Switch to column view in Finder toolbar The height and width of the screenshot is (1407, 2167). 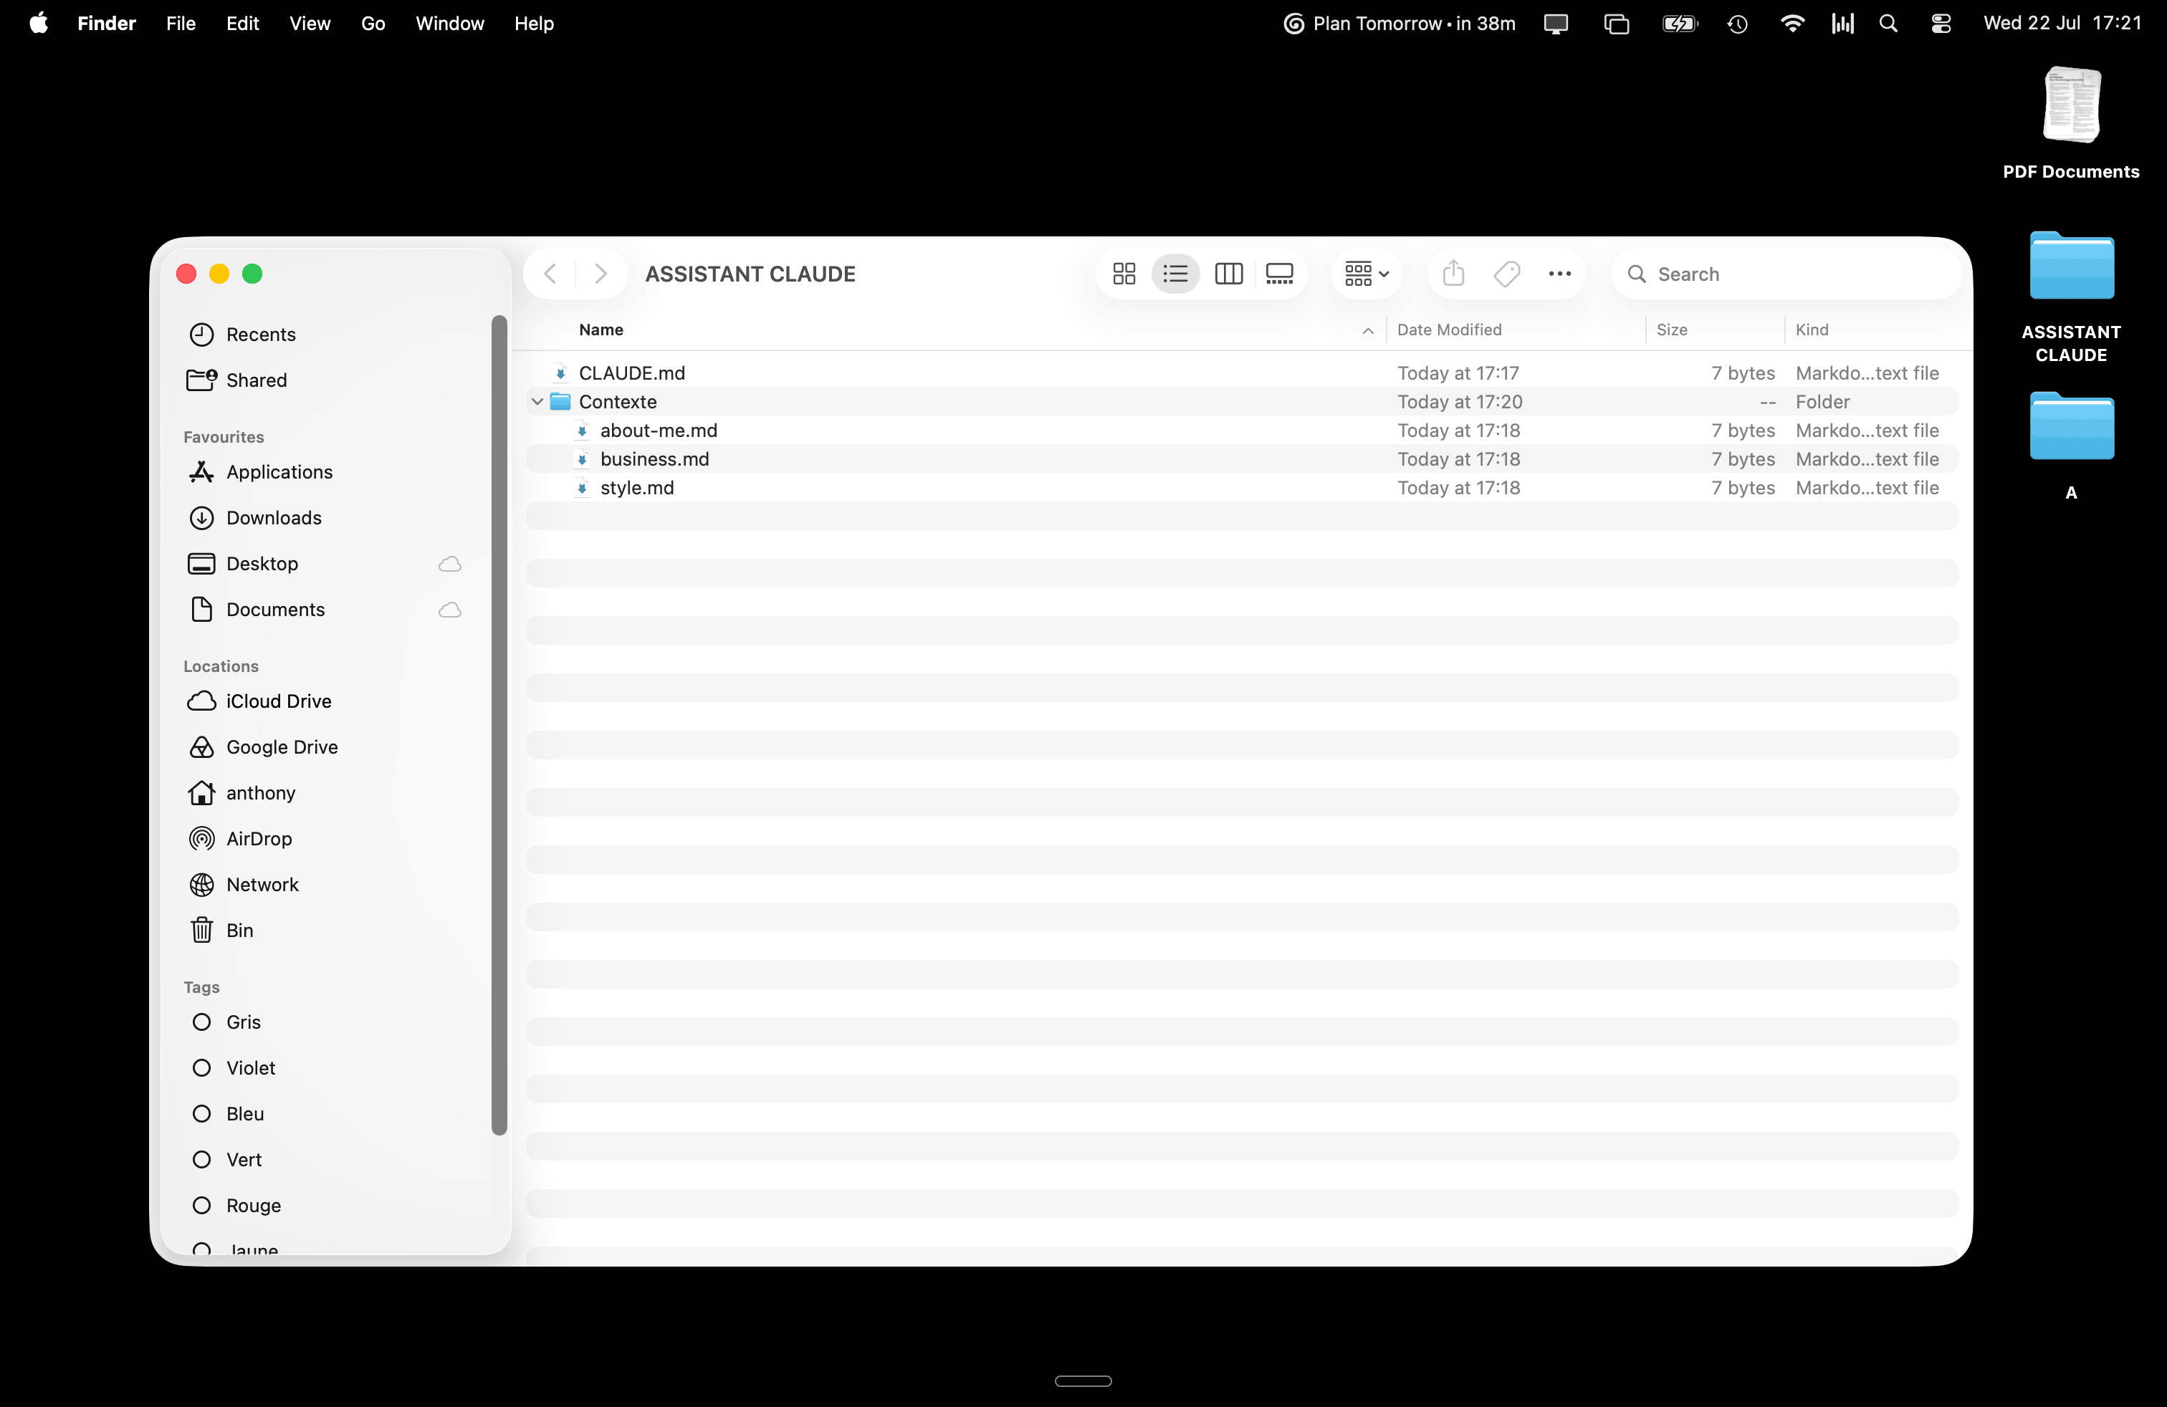click(1228, 274)
